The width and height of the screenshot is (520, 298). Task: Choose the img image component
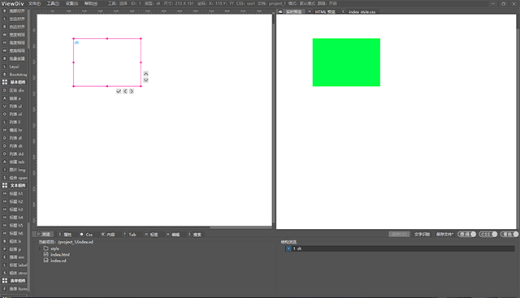point(14,170)
